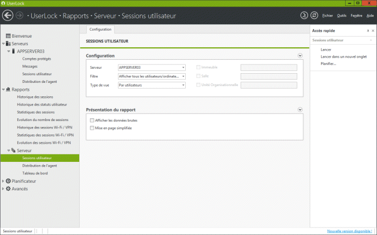Viewport: 377px width, 235px height.
Task: Collapse the Configuration section chevron
Action: (x=300, y=56)
